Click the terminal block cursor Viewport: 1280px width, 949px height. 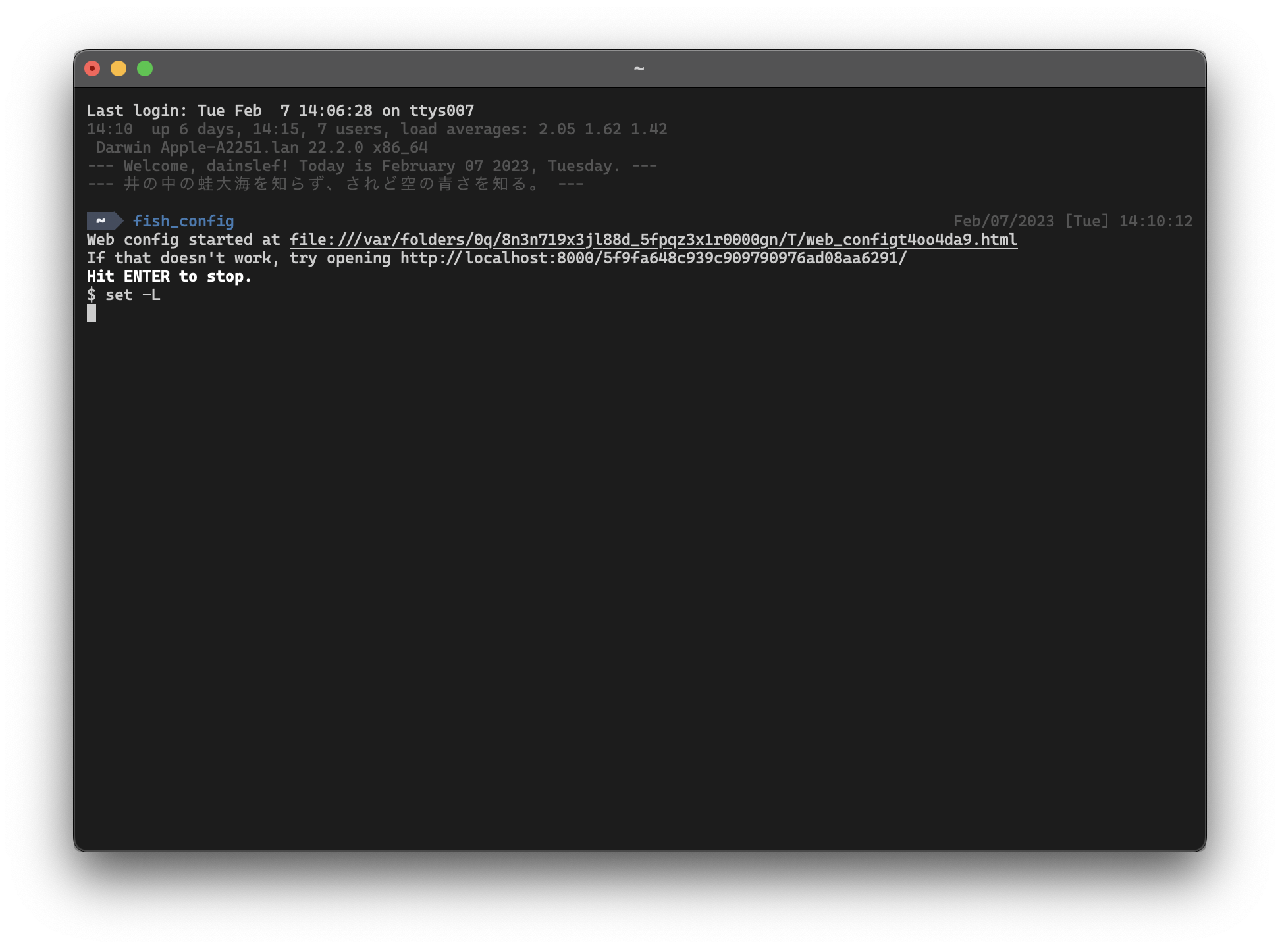pos(92,313)
